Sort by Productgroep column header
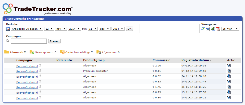 tap(94, 60)
